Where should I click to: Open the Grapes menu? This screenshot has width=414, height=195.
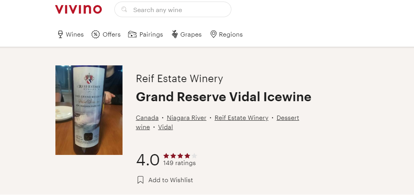[x=191, y=34]
